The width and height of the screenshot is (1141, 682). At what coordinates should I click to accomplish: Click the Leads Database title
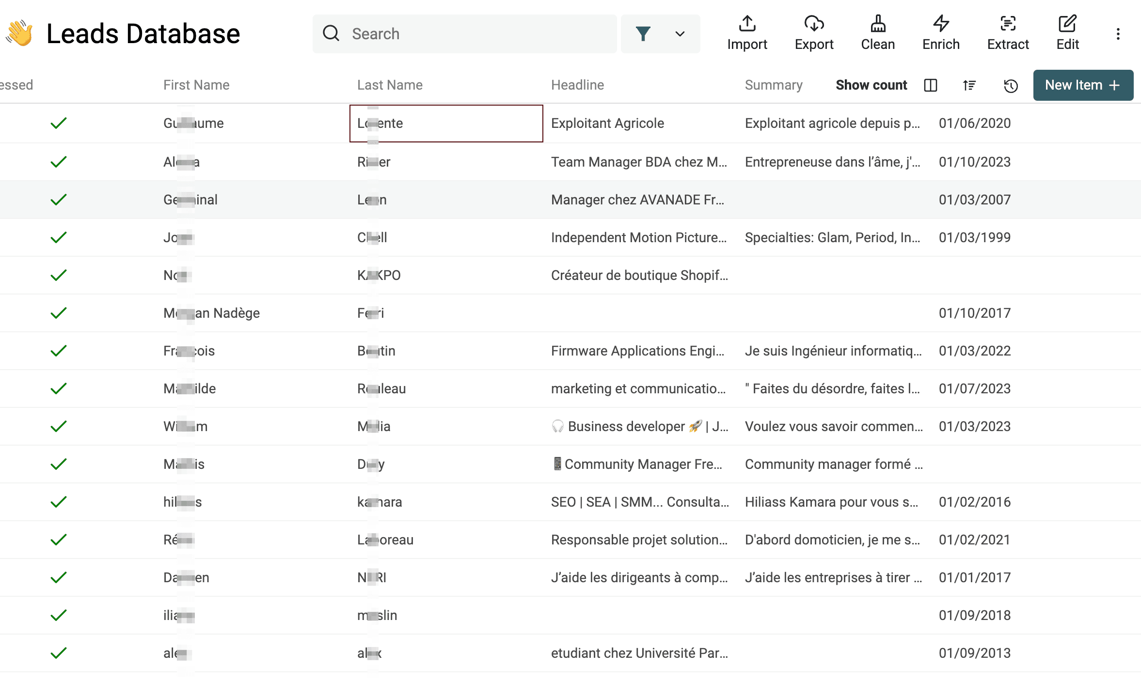tap(143, 33)
